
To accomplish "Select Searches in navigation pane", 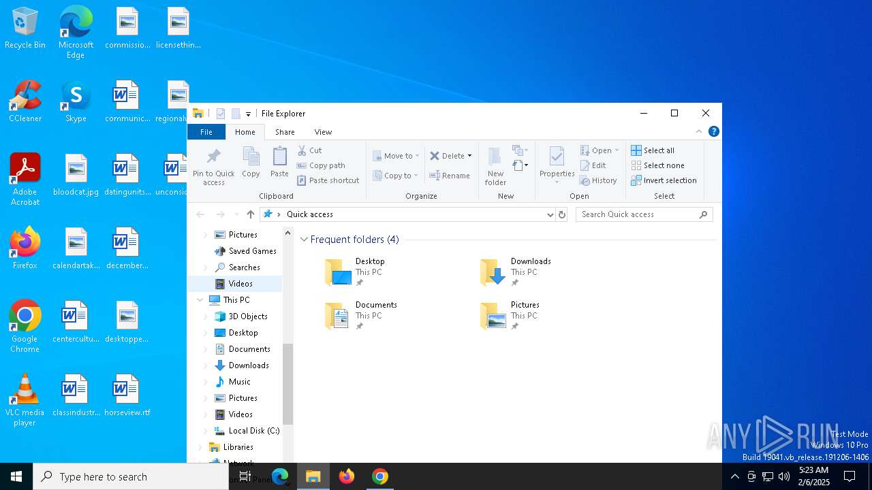I will point(244,267).
